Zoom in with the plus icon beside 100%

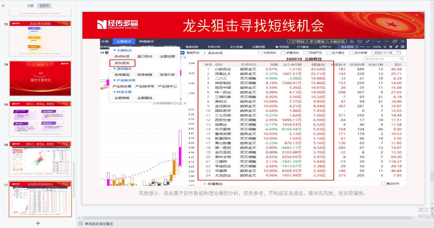point(385,47)
